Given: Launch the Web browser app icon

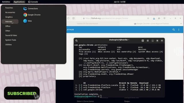Looking at the screenshot, I should [x=25, y=21].
